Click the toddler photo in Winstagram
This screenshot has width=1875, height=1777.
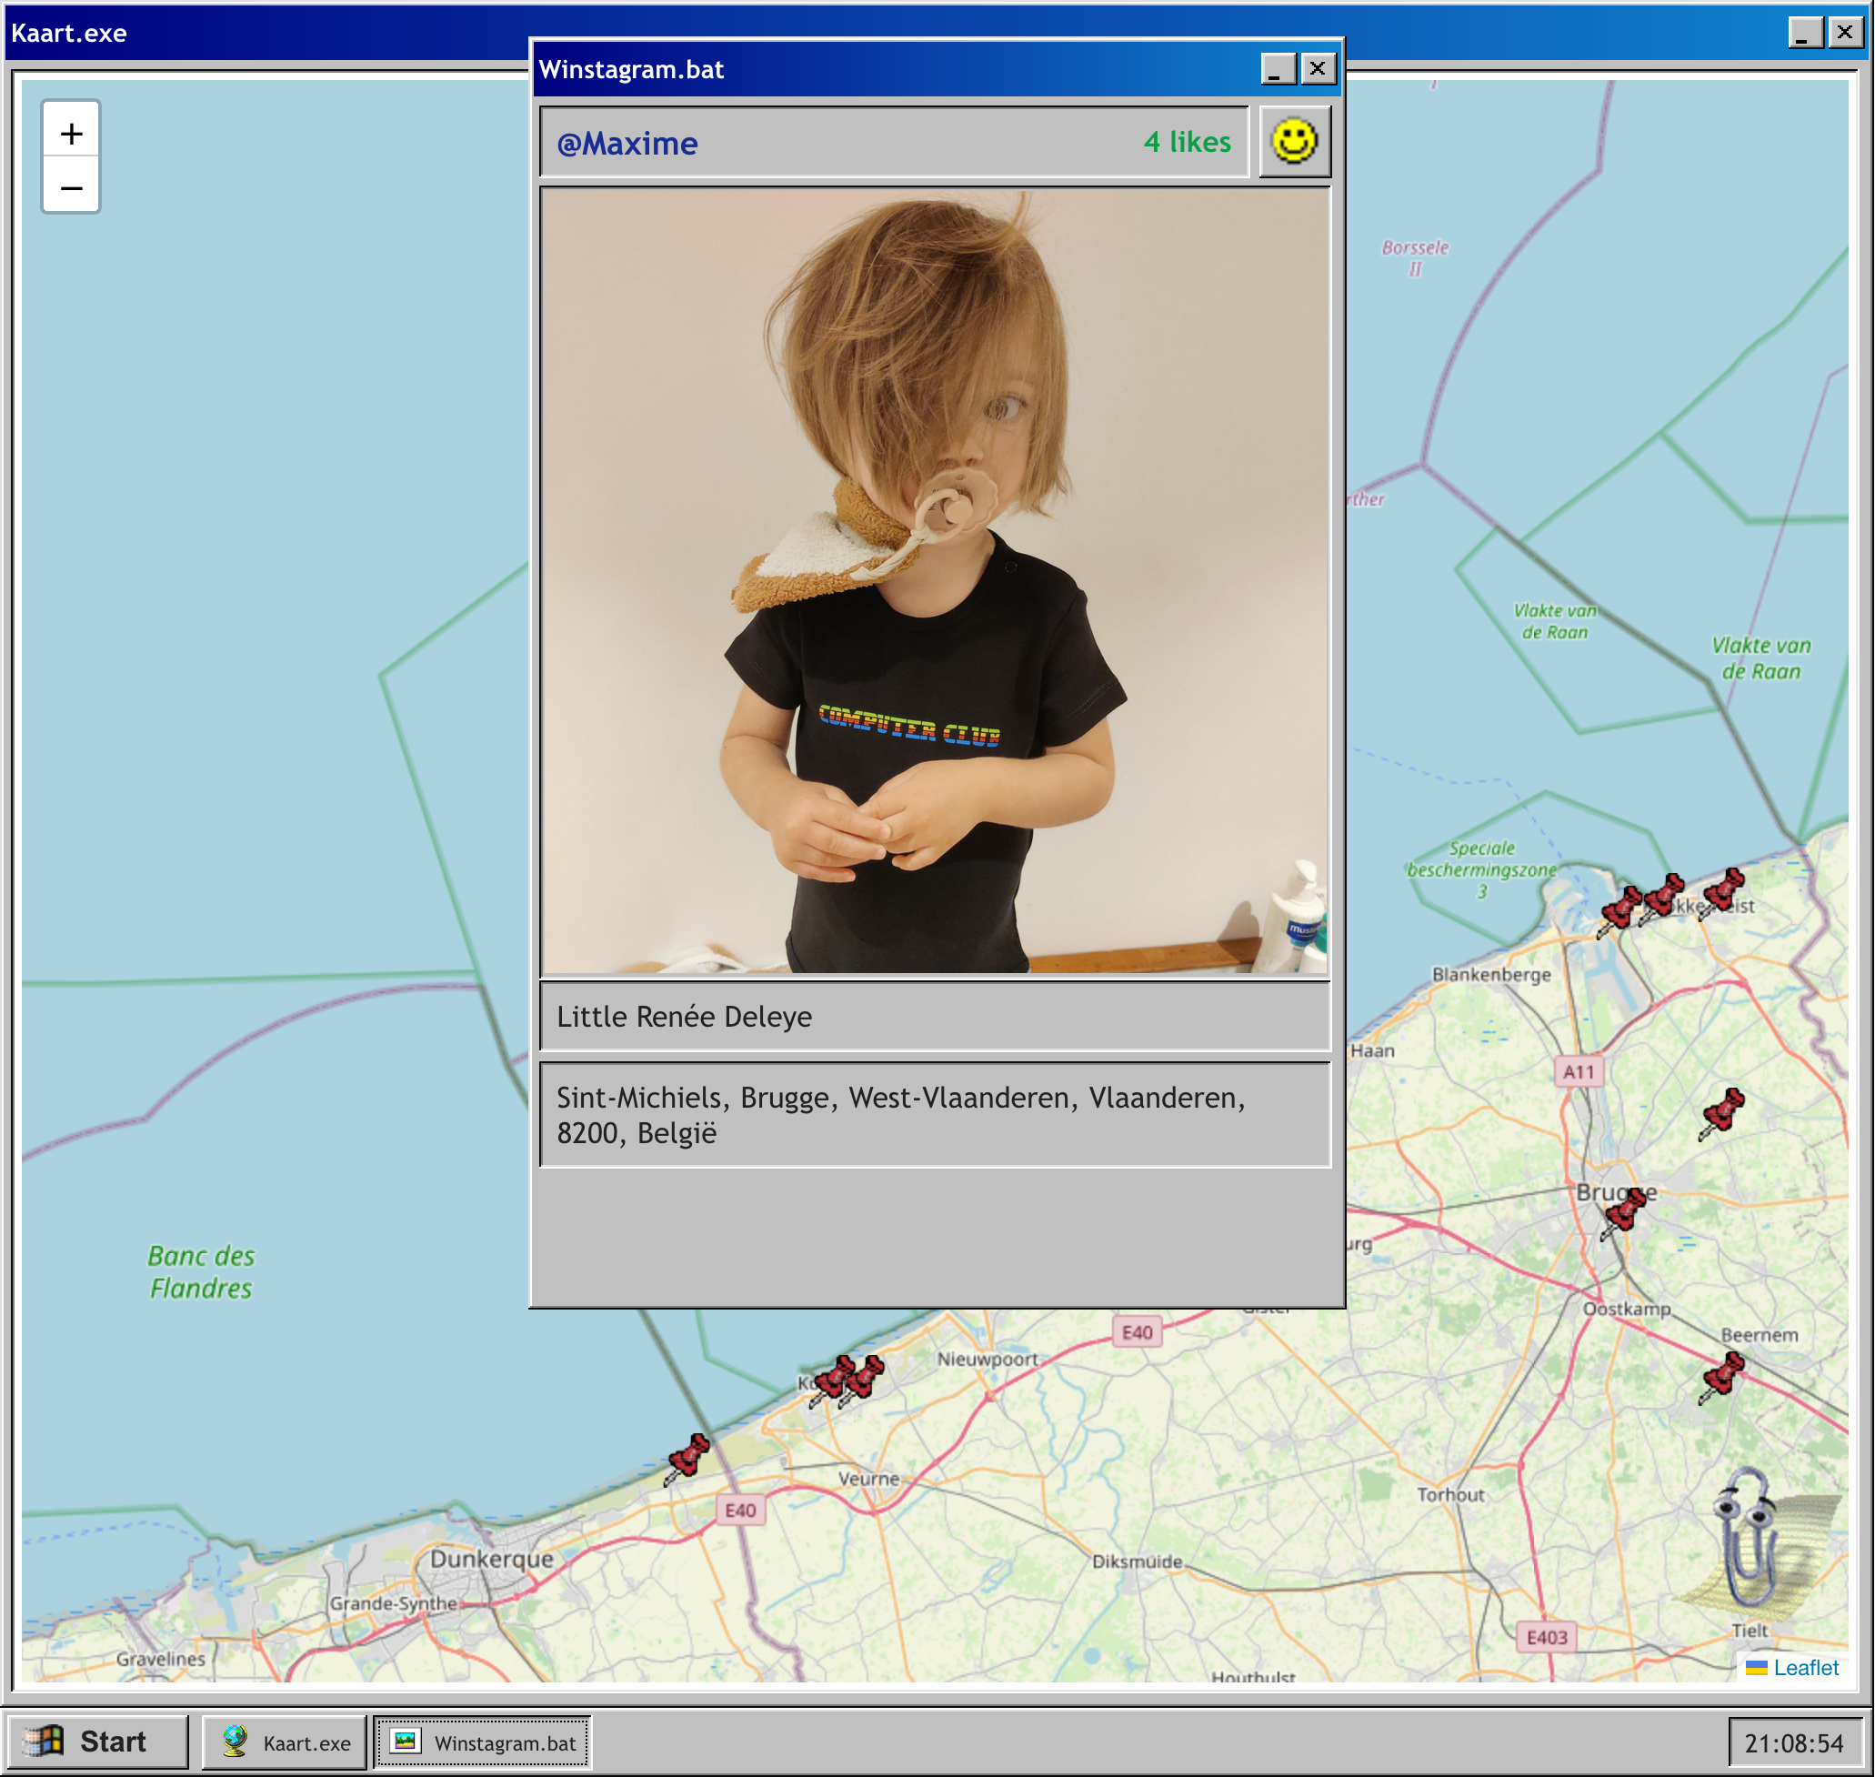934,582
